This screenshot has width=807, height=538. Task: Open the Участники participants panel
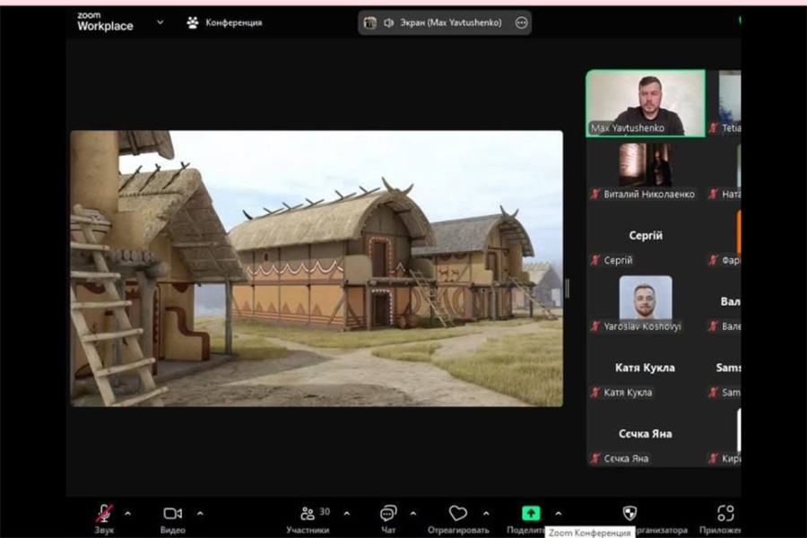click(x=308, y=518)
